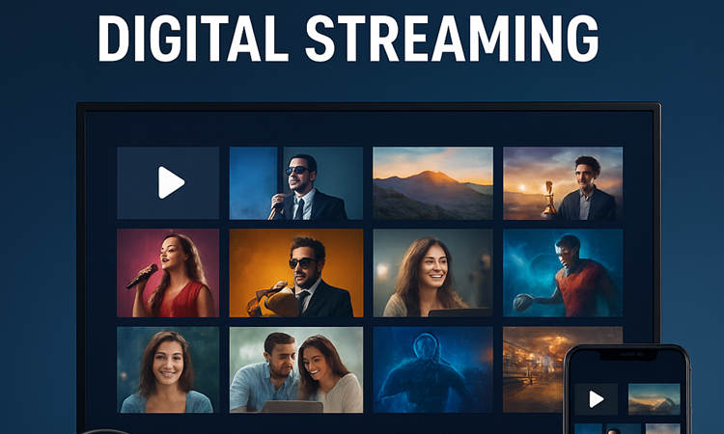Click the microphone held by the singing woman
The width and height of the screenshot is (724, 434).
[x=141, y=277]
